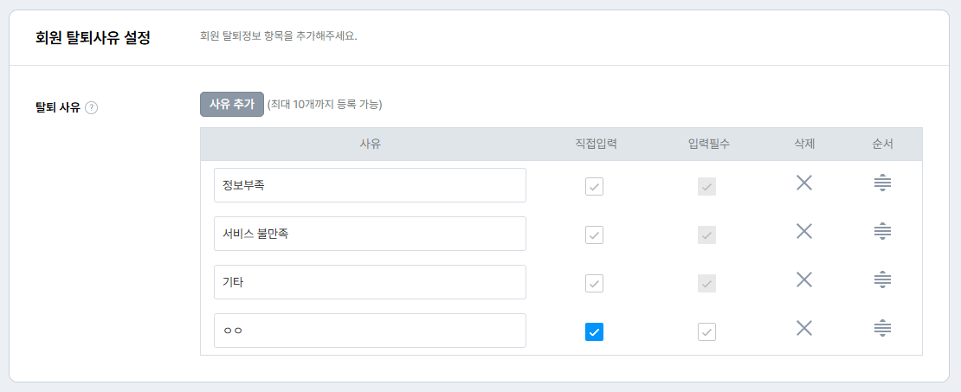
Task: Delete the ㅇㅇ reason row
Action: pyautogui.click(x=804, y=328)
